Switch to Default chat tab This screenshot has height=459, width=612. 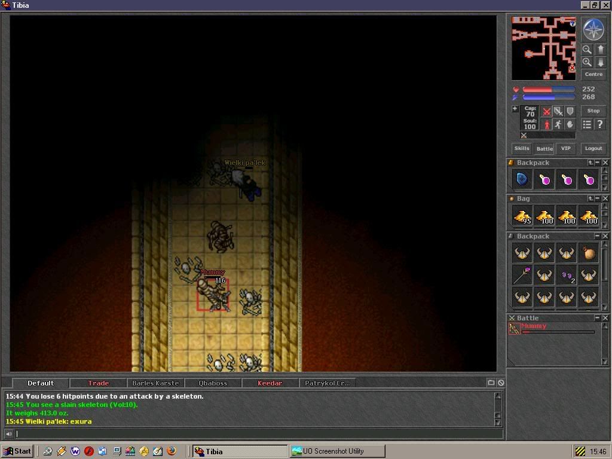[x=41, y=383]
